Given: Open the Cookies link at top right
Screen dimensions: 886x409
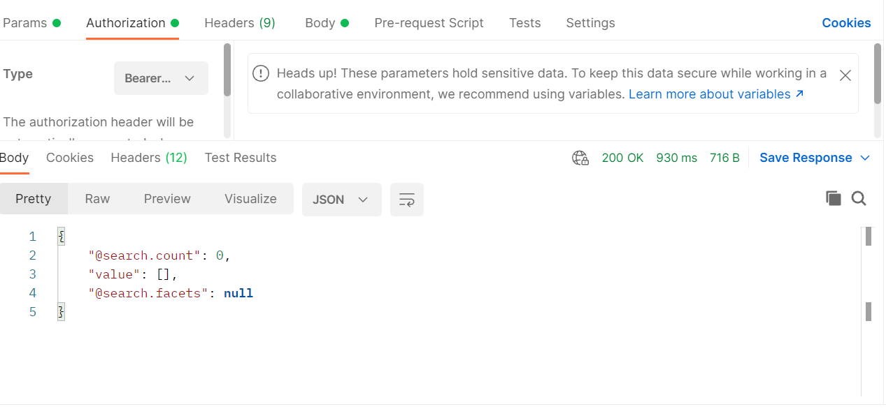Looking at the screenshot, I should pos(846,23).
